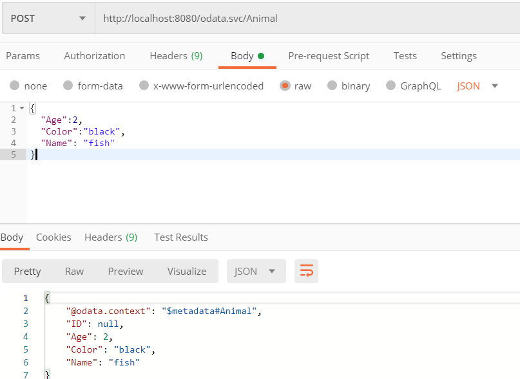Viewport: 520px width, 379px height.
Task: Click the "Color": "black" response line
Action: tap(110, 350)
